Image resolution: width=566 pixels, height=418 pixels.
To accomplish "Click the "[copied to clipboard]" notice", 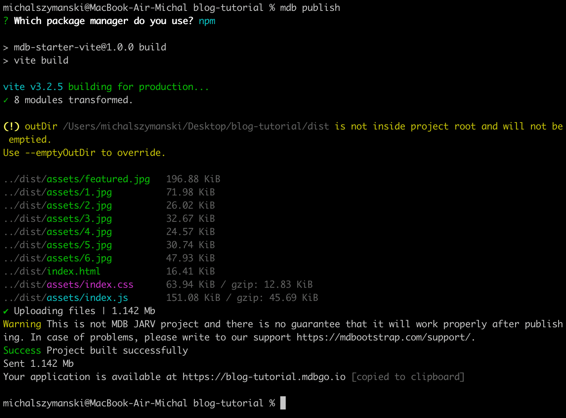I will pos(408,377).
